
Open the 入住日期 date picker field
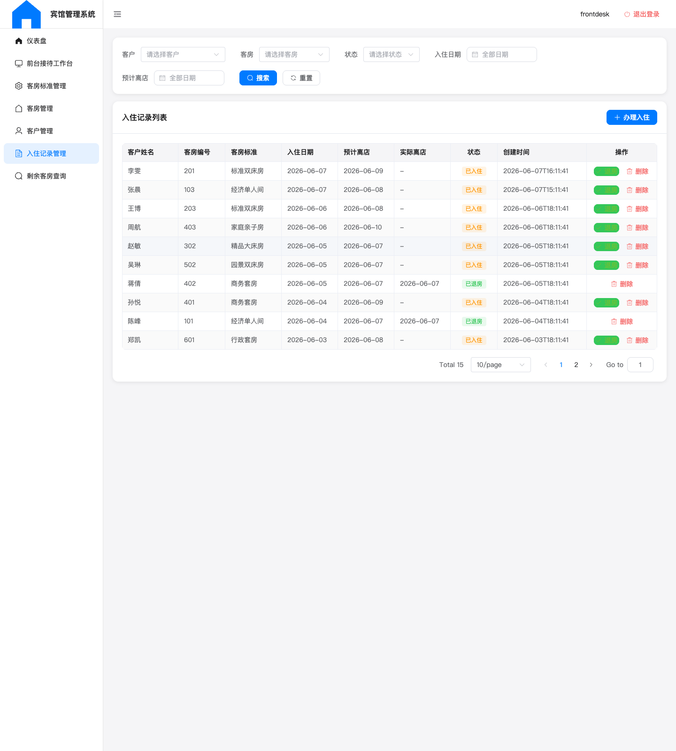click(x=502, y=54)
